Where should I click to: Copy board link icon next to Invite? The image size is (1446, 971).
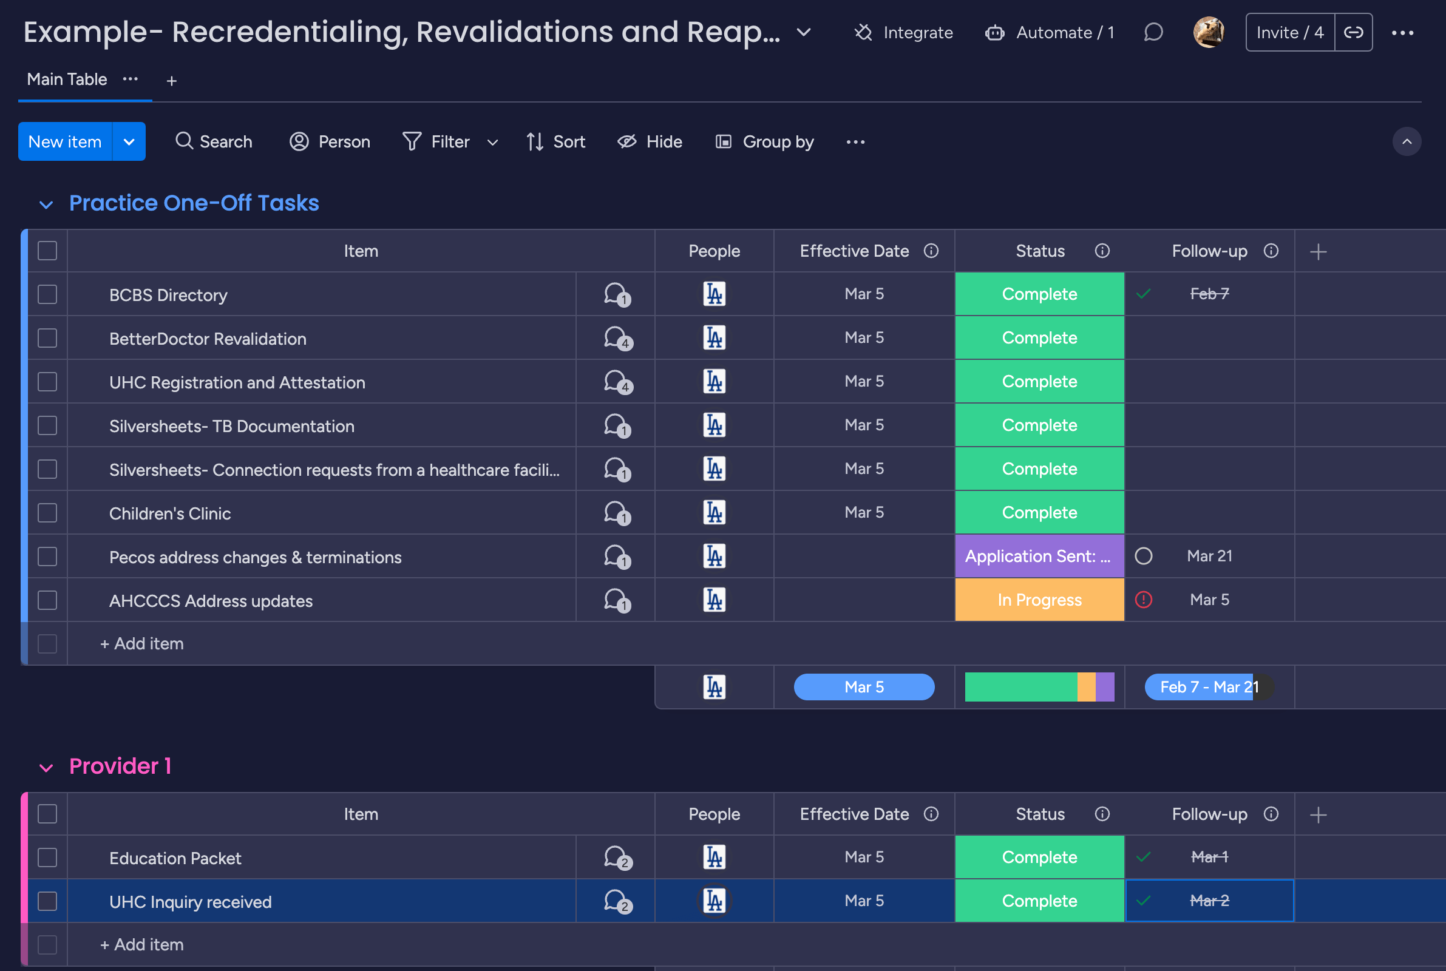tap(1353, 32)
